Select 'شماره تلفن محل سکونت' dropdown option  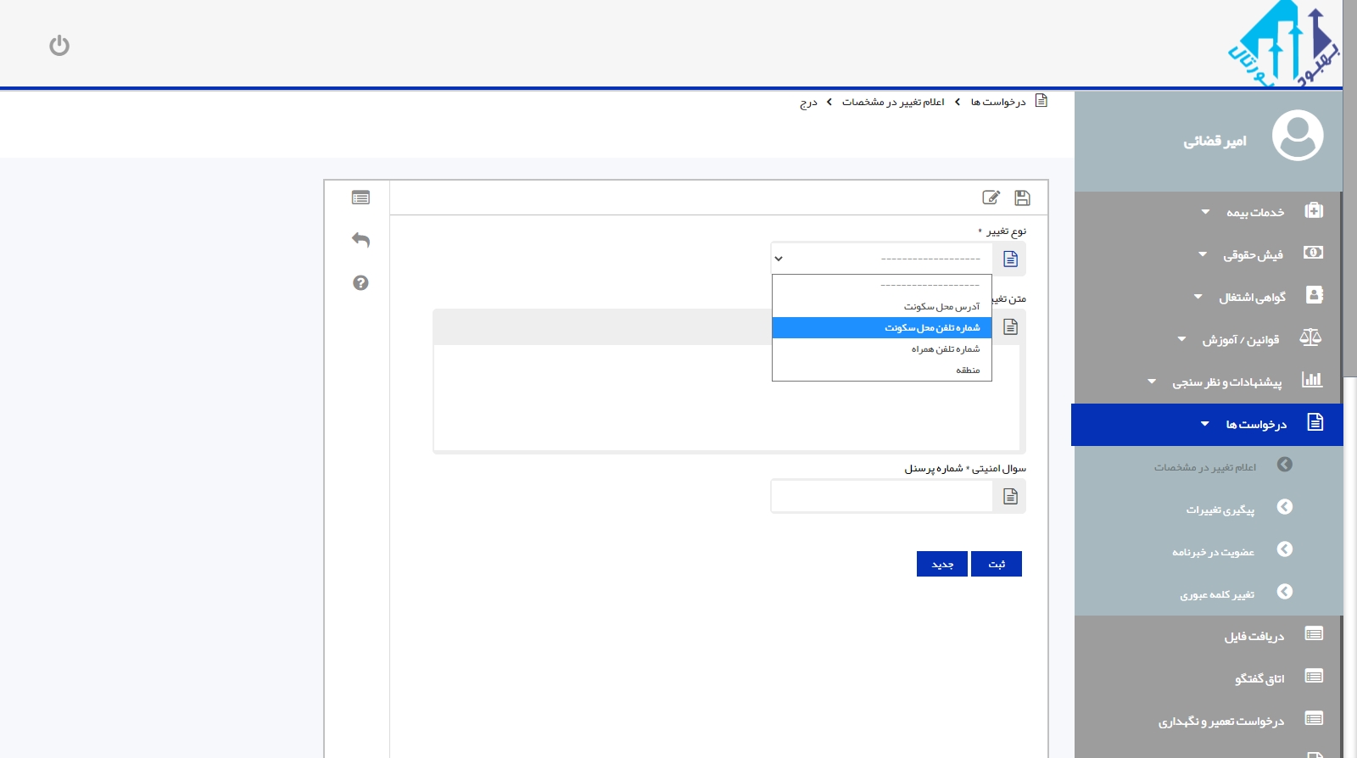click(x=882, y=328)
